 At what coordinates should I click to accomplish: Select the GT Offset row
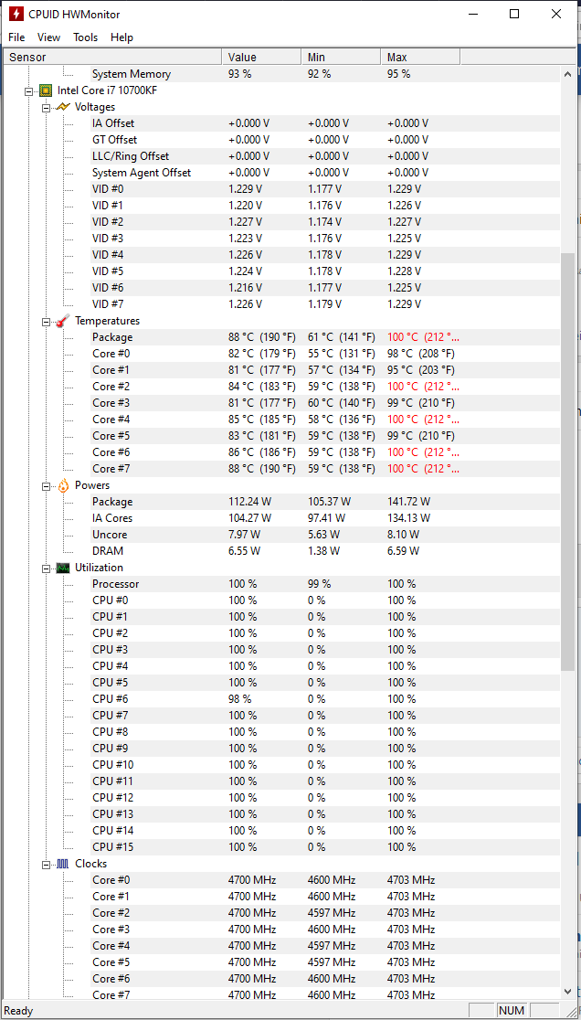click(x=325, y=140)
